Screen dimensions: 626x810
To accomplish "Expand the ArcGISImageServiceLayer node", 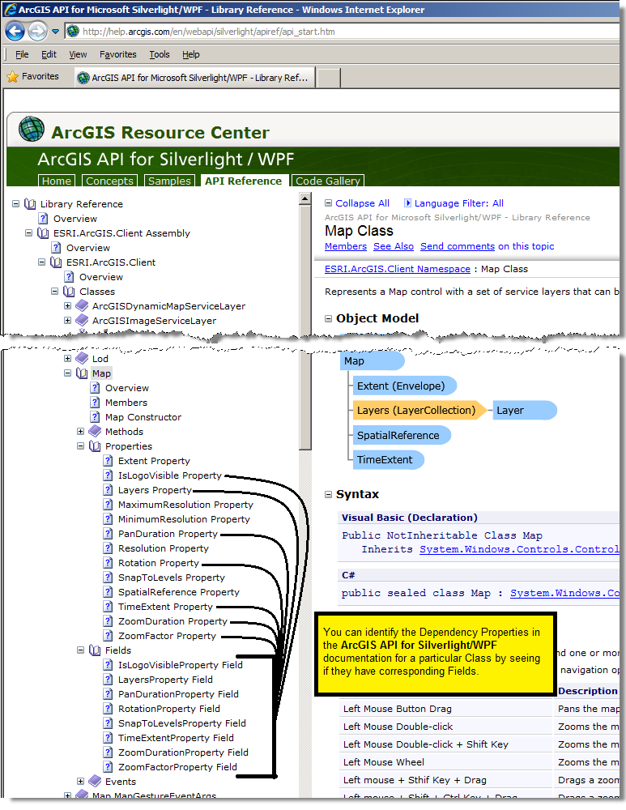I will point(68,320).
